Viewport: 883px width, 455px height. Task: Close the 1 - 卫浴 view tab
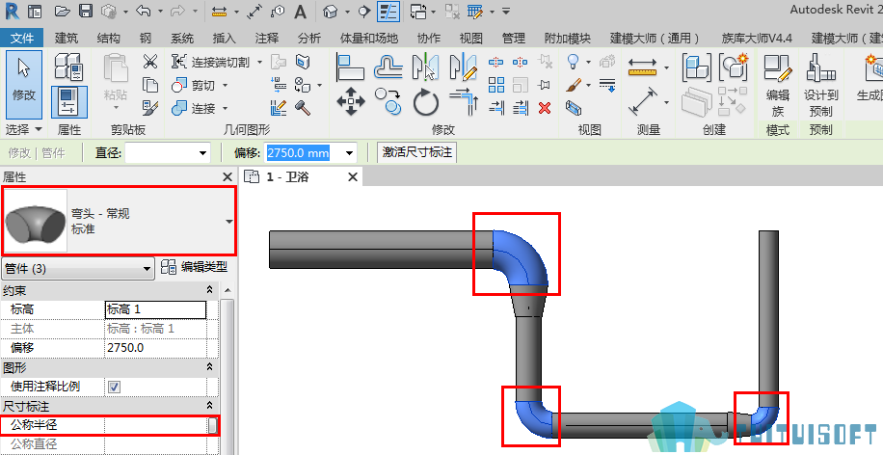click(353, 176)
